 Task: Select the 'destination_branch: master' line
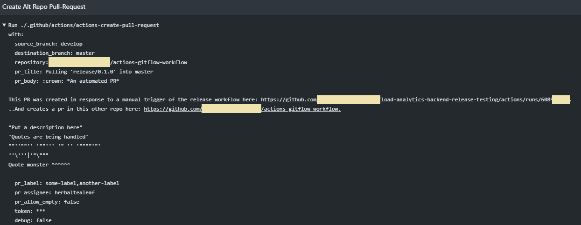tap(55, 53)
